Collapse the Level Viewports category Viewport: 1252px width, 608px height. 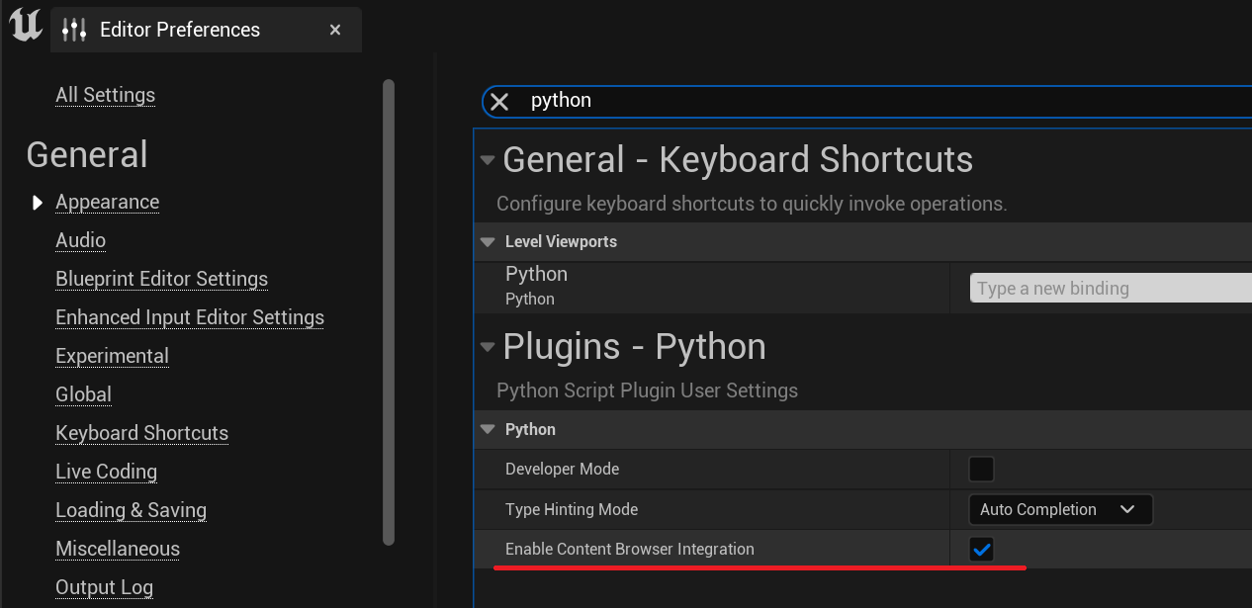click(x=487, y=241)
